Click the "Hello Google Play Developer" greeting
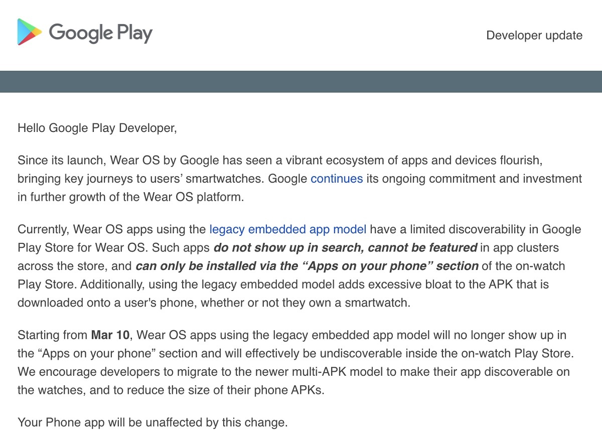Image resolution: width=602 pixels, height=443 pixels. click(97, 128)
